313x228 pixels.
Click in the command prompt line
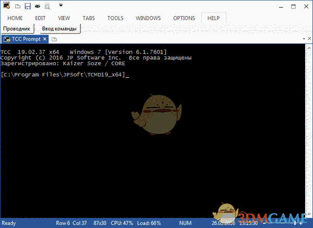(65, 75)
